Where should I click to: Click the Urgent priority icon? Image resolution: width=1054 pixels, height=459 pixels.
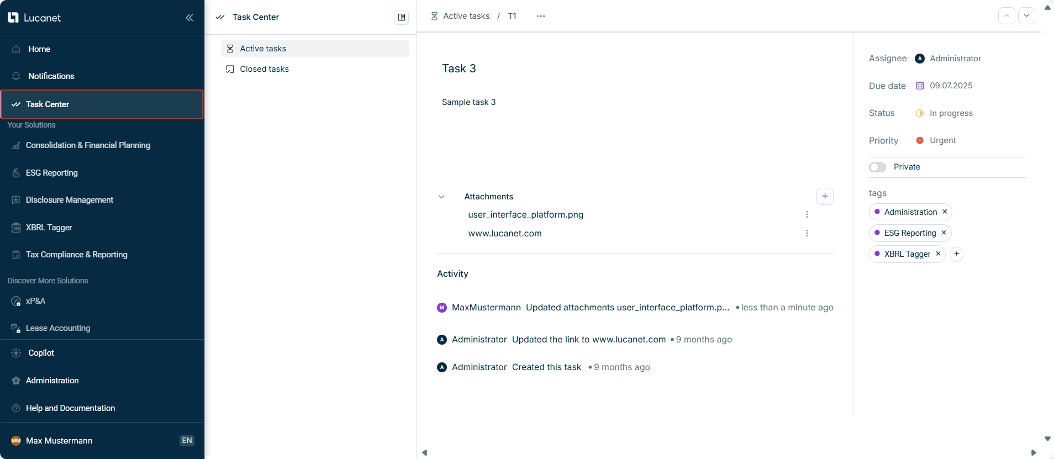pyautogui.click(x=920, y=140)
